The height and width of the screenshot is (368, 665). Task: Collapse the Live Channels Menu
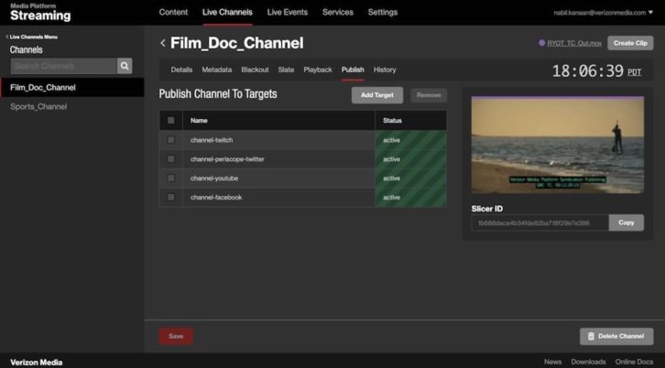(x=35, y=36)
